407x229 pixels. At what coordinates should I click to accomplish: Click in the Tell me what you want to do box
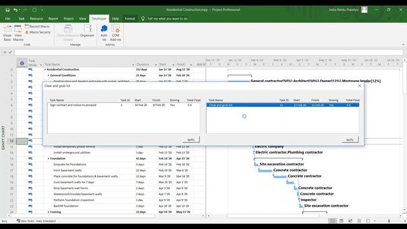[x=167, y=18]
